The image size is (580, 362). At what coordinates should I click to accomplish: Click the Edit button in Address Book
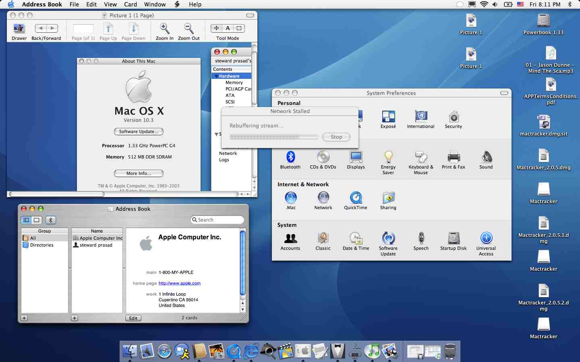click(x=133, y=318)
